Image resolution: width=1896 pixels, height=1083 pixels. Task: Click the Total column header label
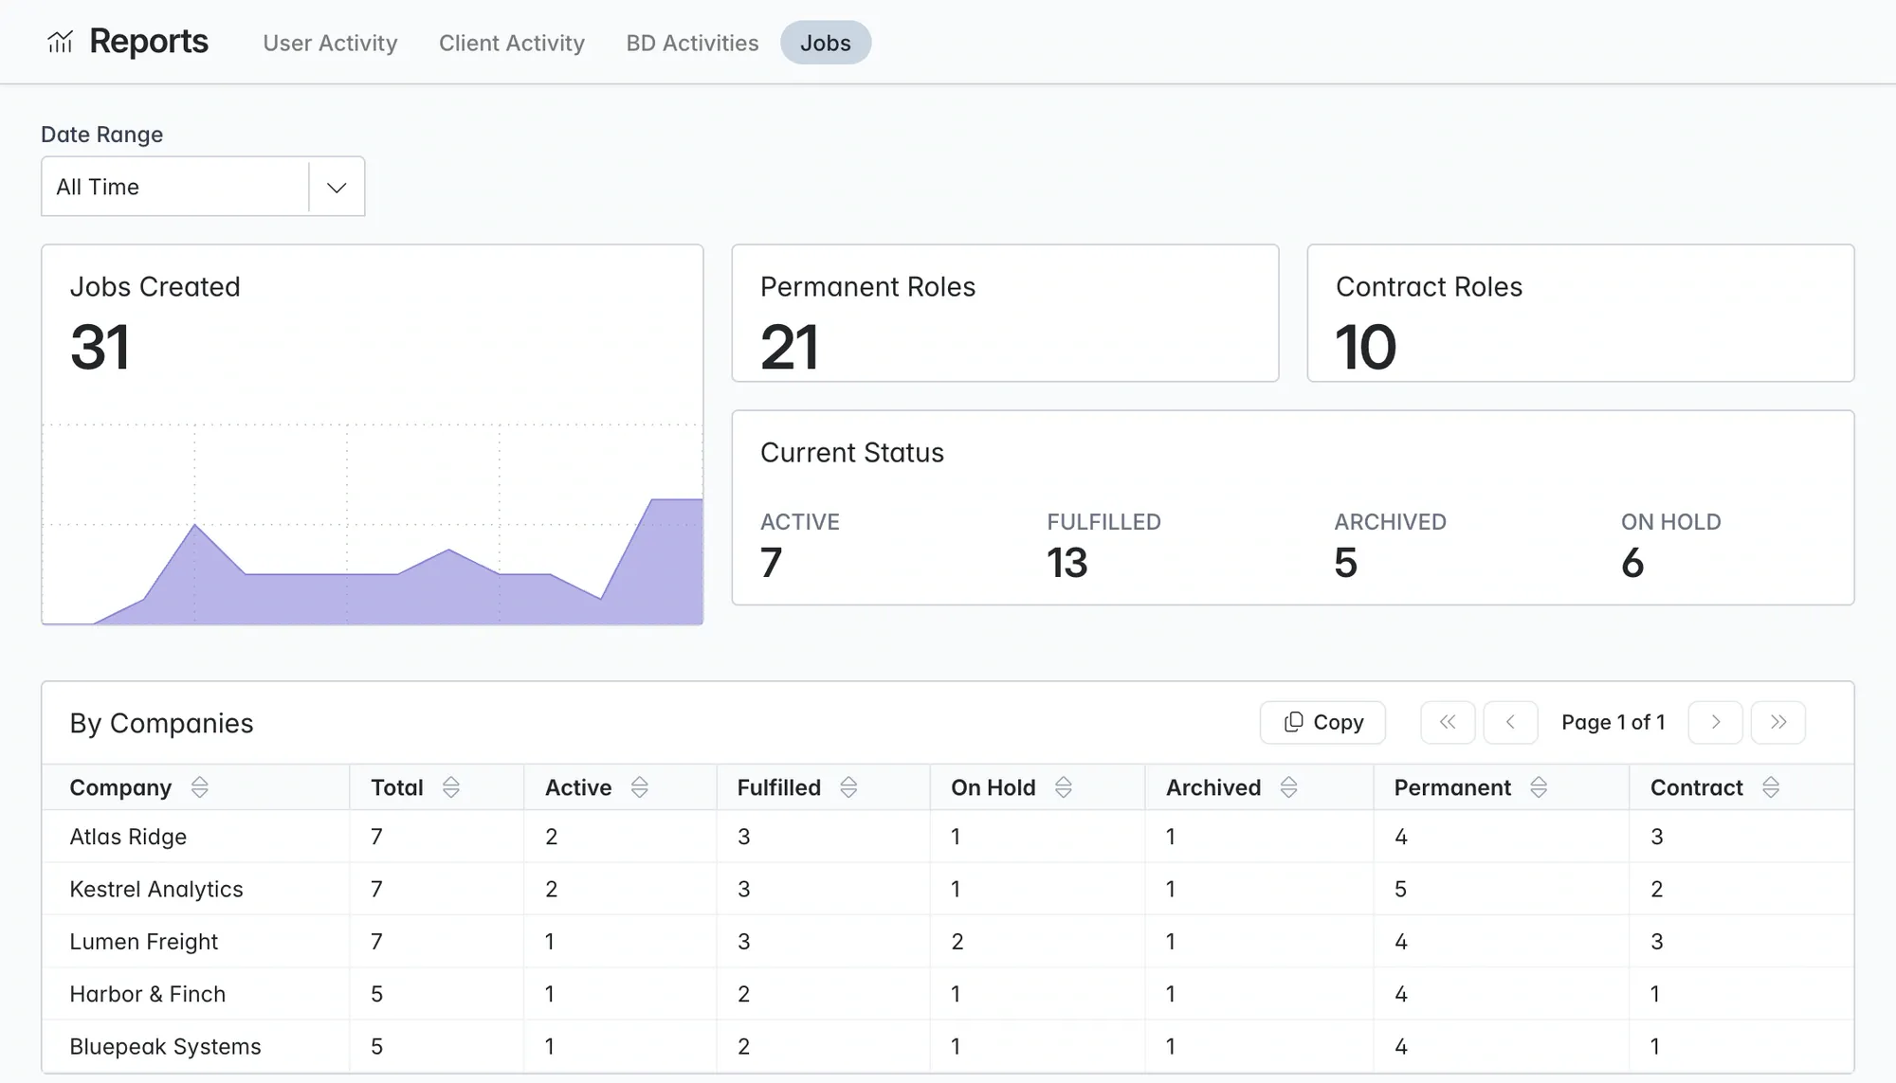click(397, 787)
